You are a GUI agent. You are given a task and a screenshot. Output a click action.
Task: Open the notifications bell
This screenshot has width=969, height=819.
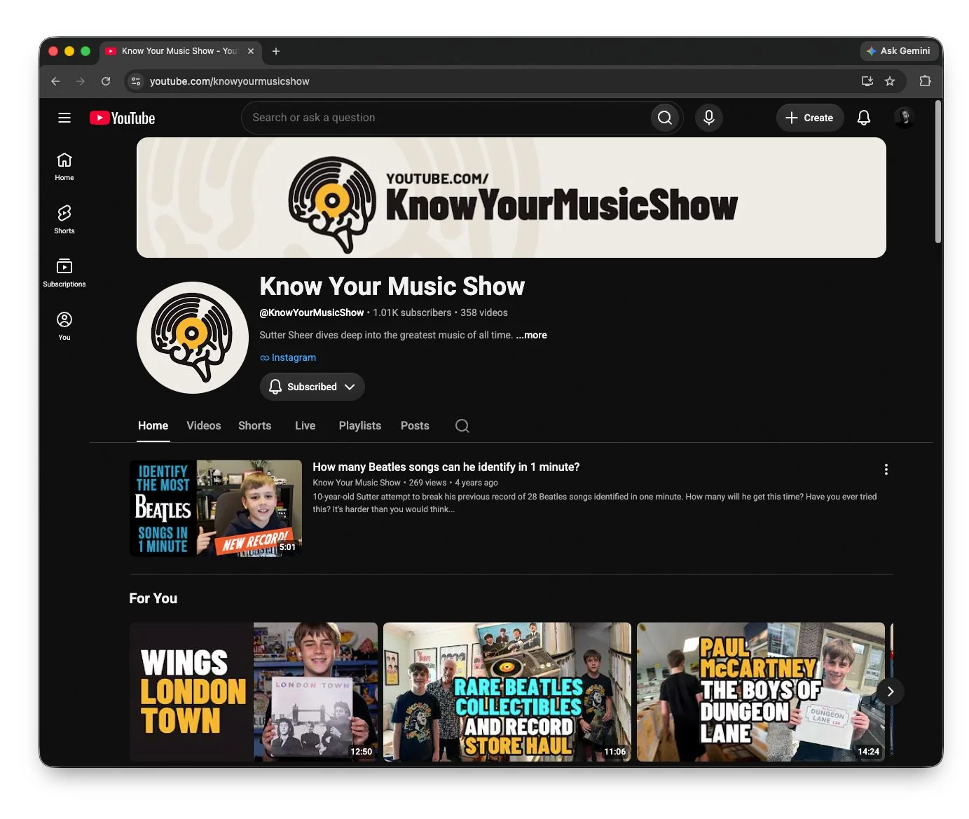click(864, 118)
